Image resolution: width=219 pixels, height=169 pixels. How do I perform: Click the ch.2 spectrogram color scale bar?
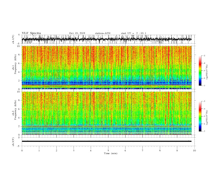[200, 116]
